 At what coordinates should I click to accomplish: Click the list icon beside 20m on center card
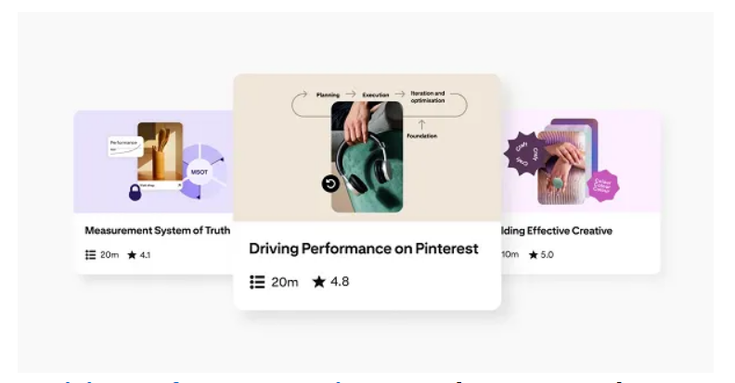tap(258, 281)
